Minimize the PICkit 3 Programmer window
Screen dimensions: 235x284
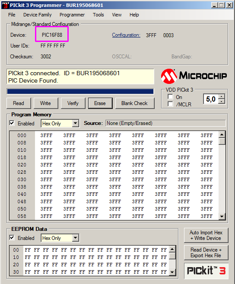[214, 5]
